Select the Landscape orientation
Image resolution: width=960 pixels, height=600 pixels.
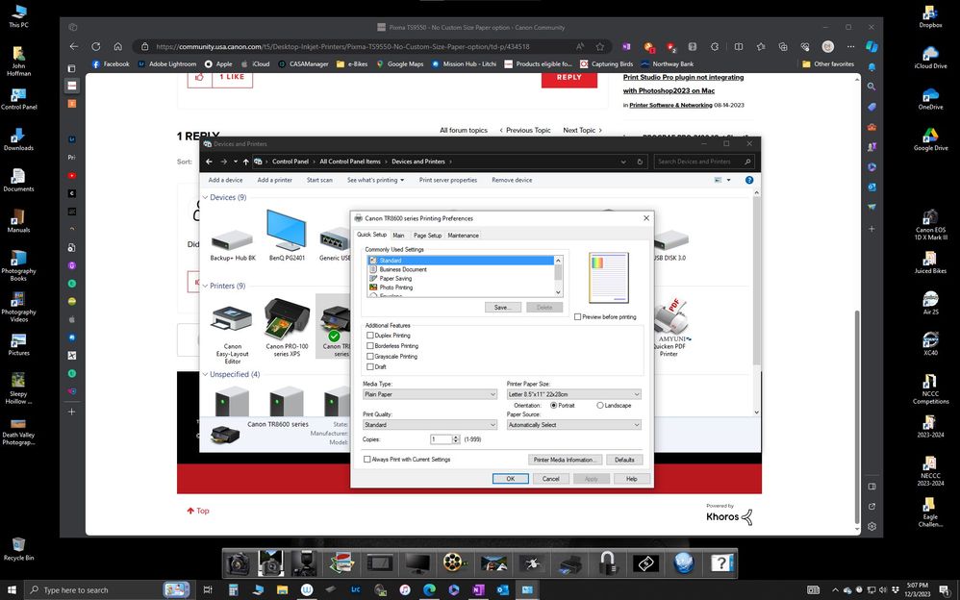tap(598, 405)
